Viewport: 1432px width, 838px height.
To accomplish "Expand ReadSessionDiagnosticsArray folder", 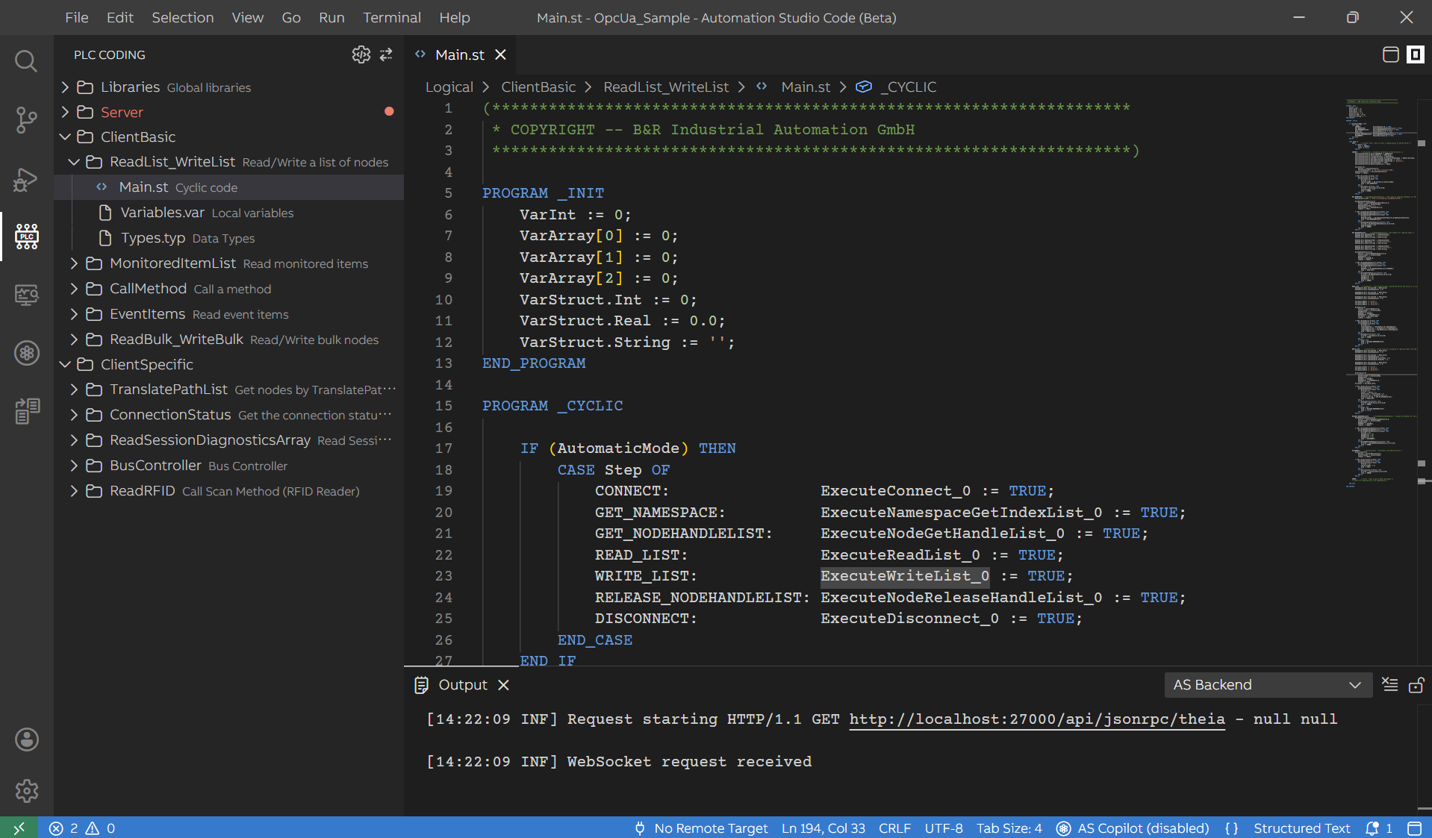I will pyautogui.click(x=74, y=440).
